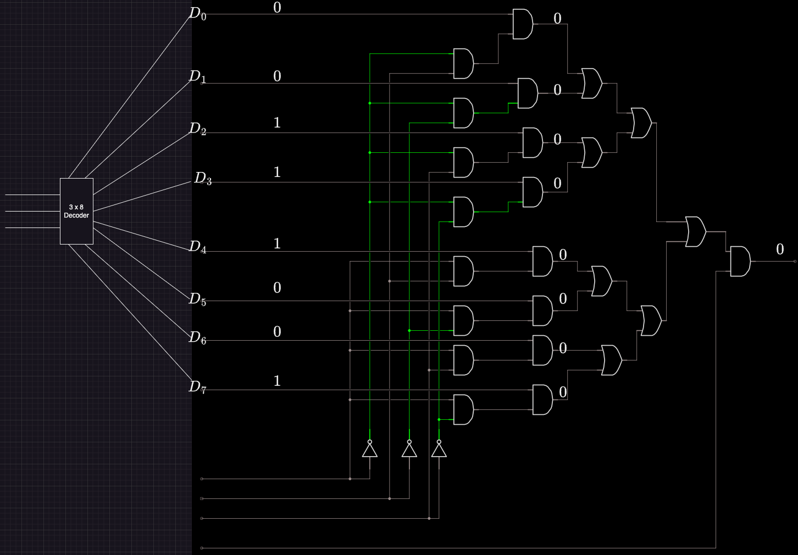Screen dimensions: 798x555
Task: Select the OR gate merging the D4–D7 branch
Action: (x=651, y=321)
